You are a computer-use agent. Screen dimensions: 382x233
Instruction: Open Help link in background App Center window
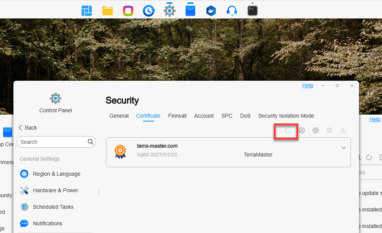(375, 119)
